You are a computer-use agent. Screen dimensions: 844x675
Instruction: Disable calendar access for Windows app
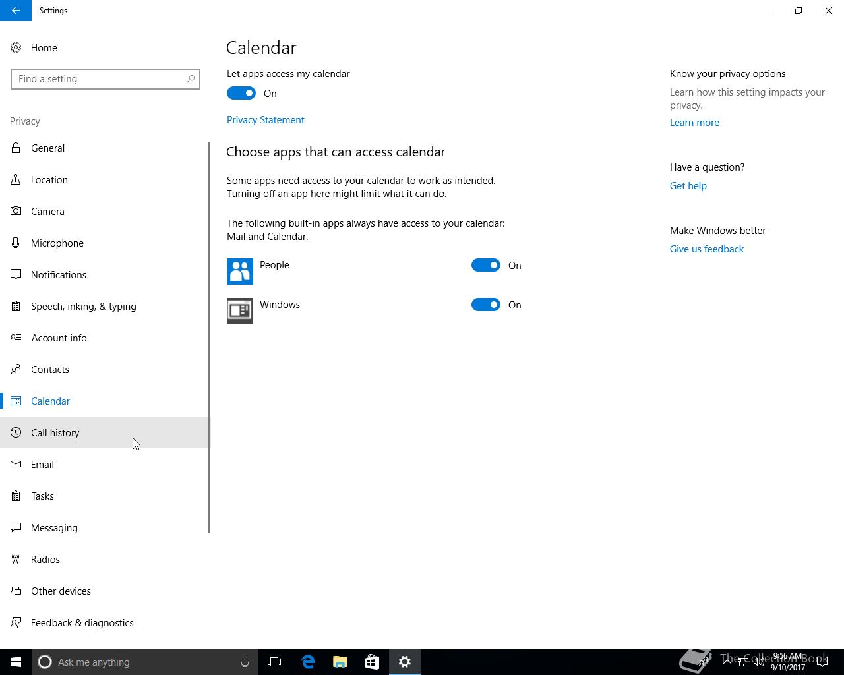coord(486,305)
